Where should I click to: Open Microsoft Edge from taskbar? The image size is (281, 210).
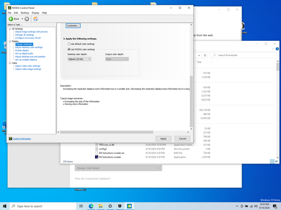(x=91, y=206)
